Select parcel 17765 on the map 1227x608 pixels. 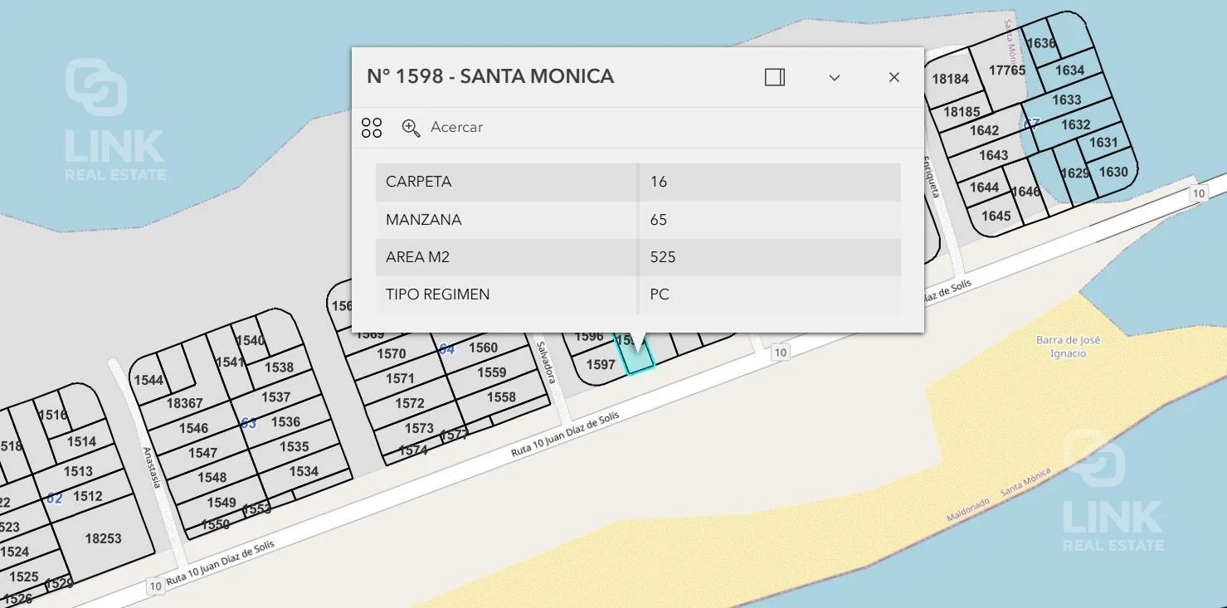(x=1006, y=71)
